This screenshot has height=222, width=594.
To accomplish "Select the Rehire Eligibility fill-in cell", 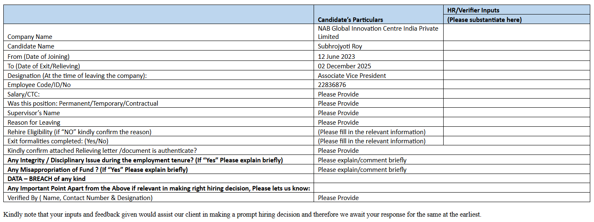I will point(371,132).
